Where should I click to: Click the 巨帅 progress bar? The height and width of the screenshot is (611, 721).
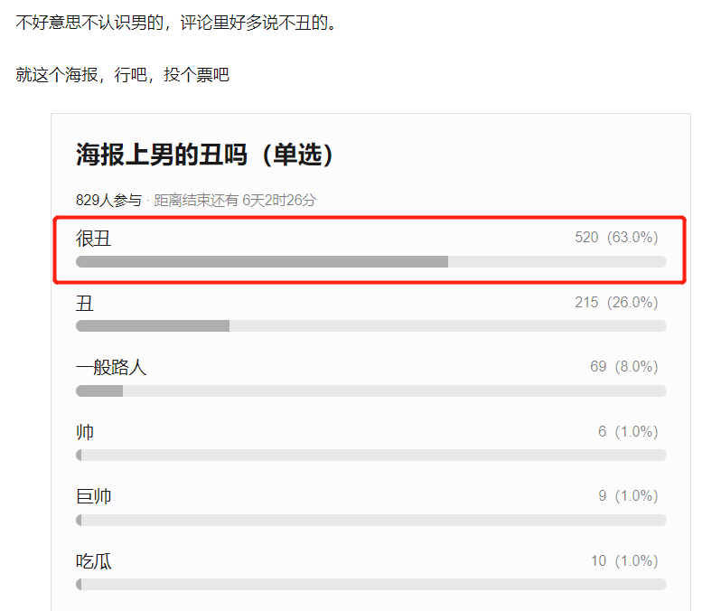click(371, 521)
